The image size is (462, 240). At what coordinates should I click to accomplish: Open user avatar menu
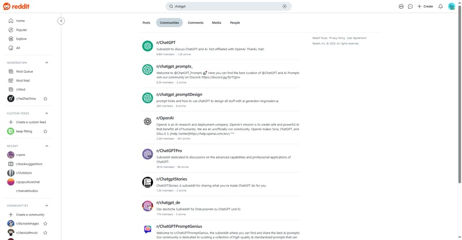(452, 6)
